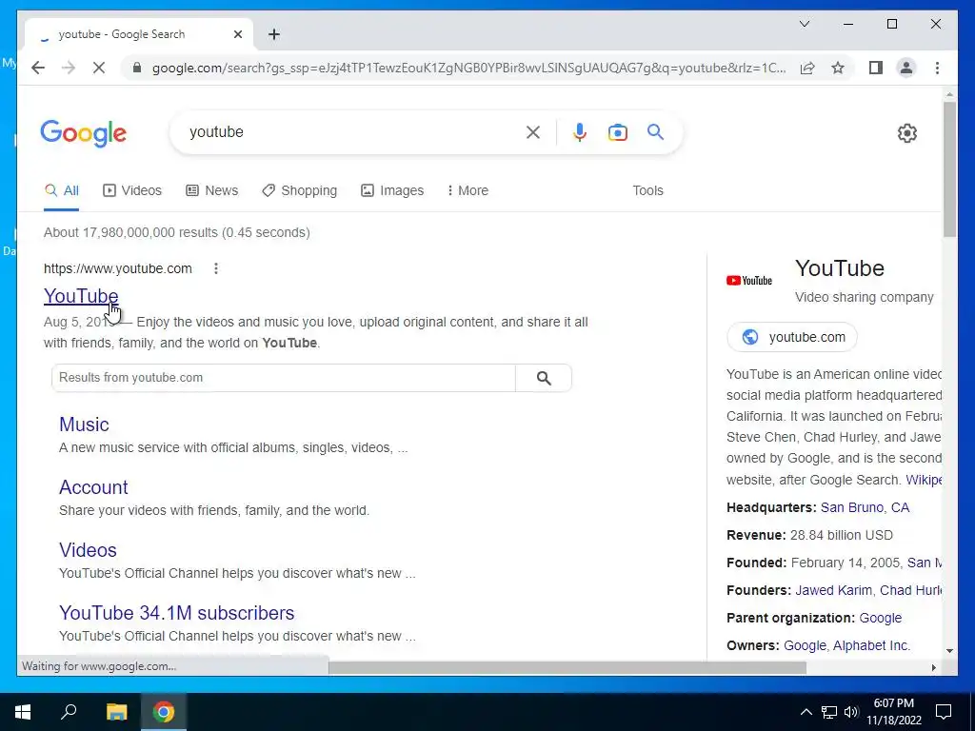Open the Tools search options
This screenshot has width=975, height=731.
coord(647,190)
